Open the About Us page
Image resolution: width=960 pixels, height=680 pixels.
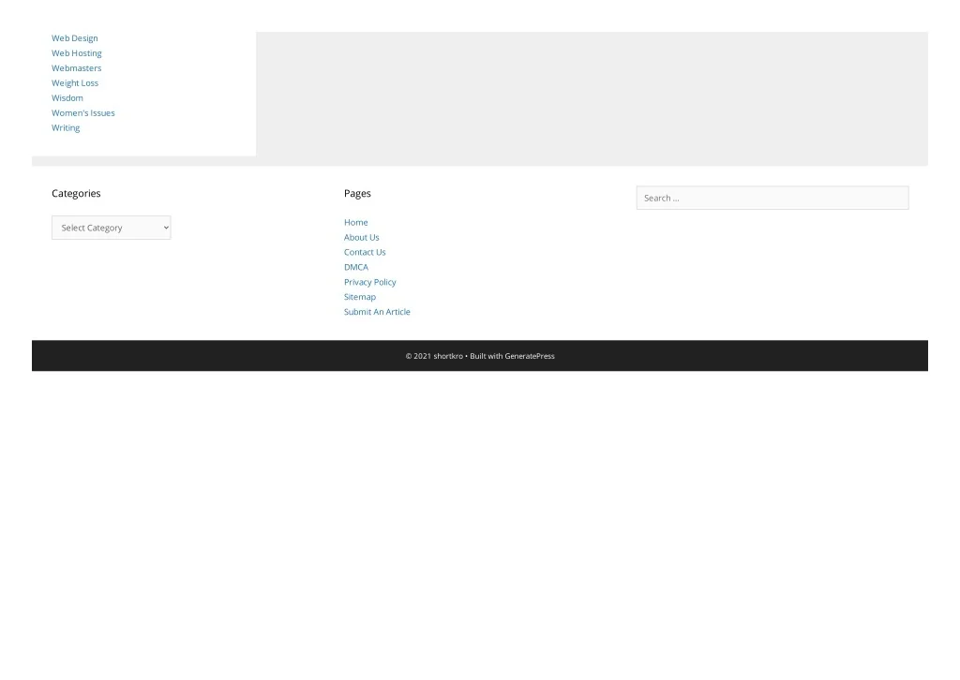coord(361,238)
